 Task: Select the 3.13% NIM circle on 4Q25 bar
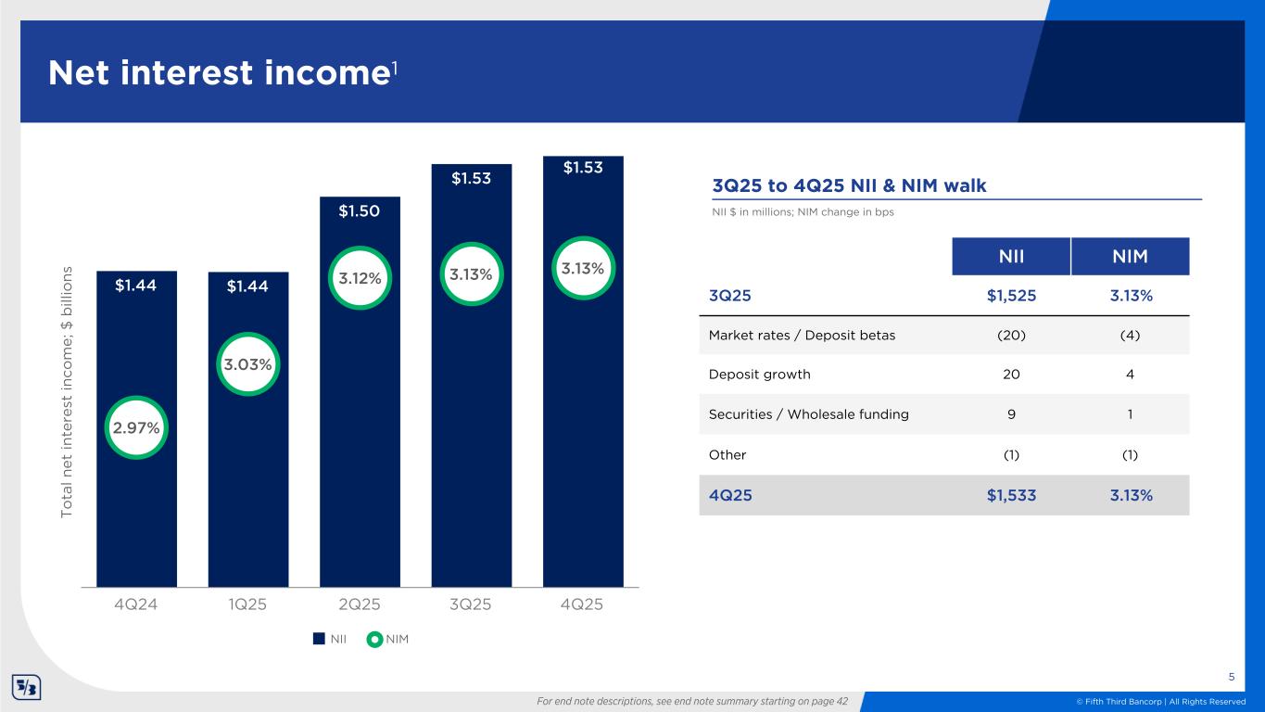tap(582, 268)
